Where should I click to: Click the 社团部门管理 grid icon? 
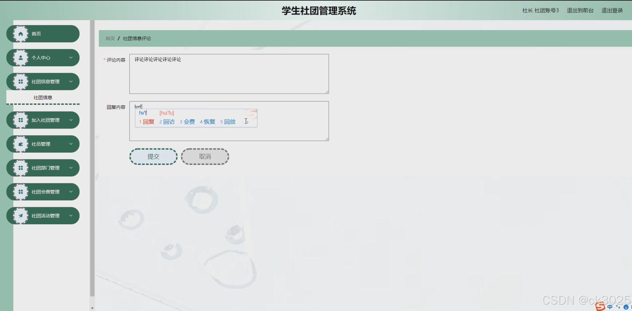[x=21, y=168]
